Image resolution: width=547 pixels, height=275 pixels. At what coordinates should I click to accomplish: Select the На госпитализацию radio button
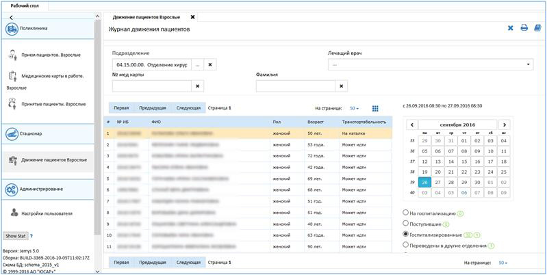click(x=407, y=213)
